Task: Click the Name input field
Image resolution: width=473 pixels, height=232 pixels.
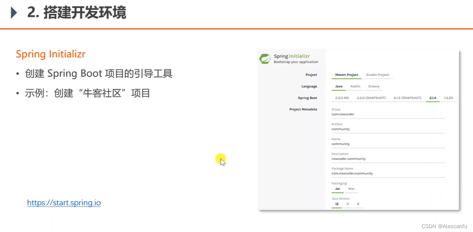Action: [388, 144]
